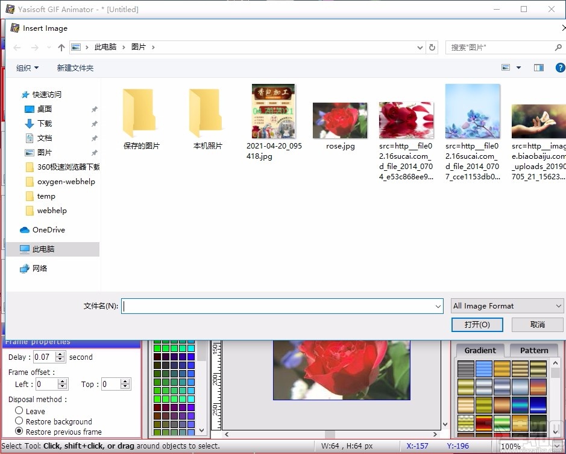
Task: Switch to the Pattern tab
Action: pos(533,350)
